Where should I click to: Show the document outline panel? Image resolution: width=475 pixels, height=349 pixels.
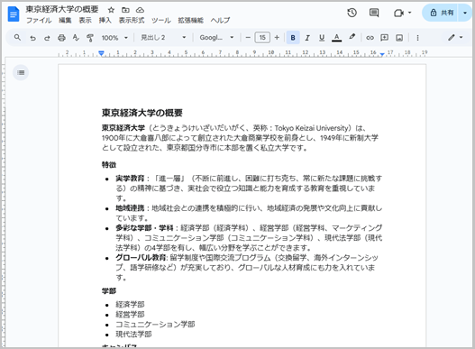point(21,72)
